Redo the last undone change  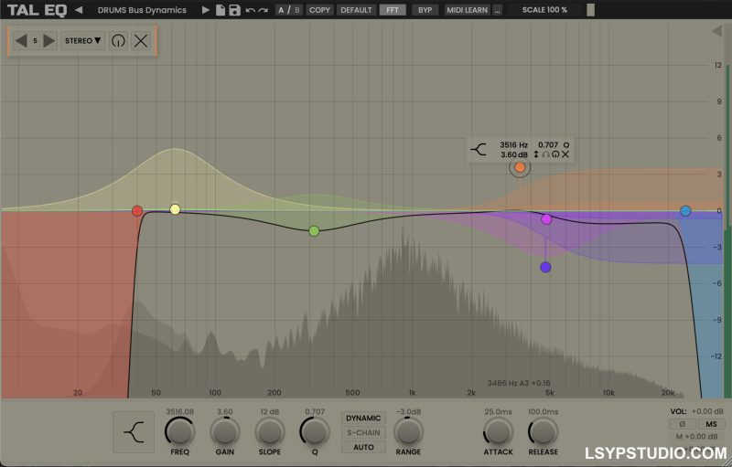click(x=264, y=10)
